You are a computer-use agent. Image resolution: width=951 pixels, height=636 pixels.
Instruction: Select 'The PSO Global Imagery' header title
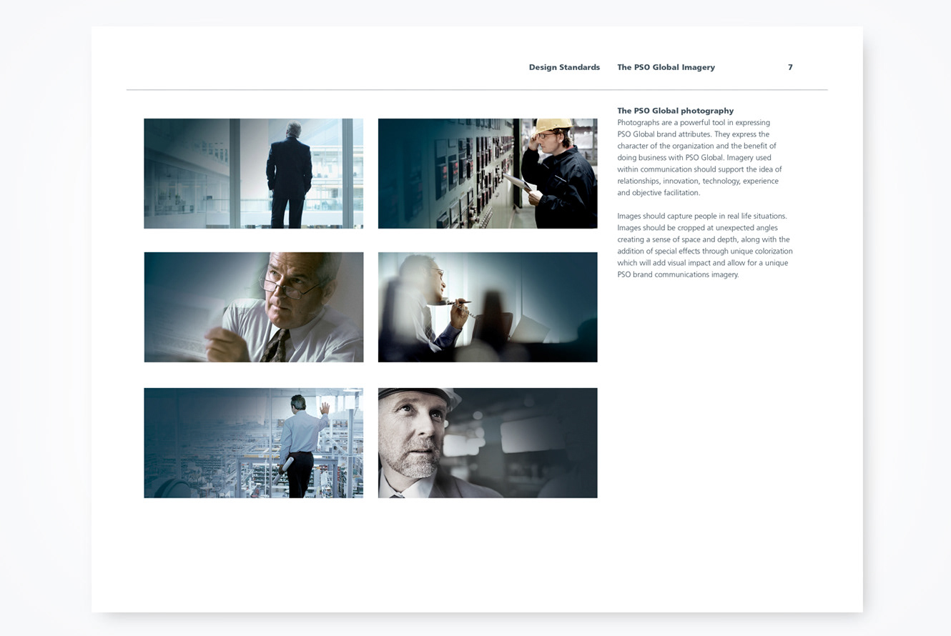[666, 67]
